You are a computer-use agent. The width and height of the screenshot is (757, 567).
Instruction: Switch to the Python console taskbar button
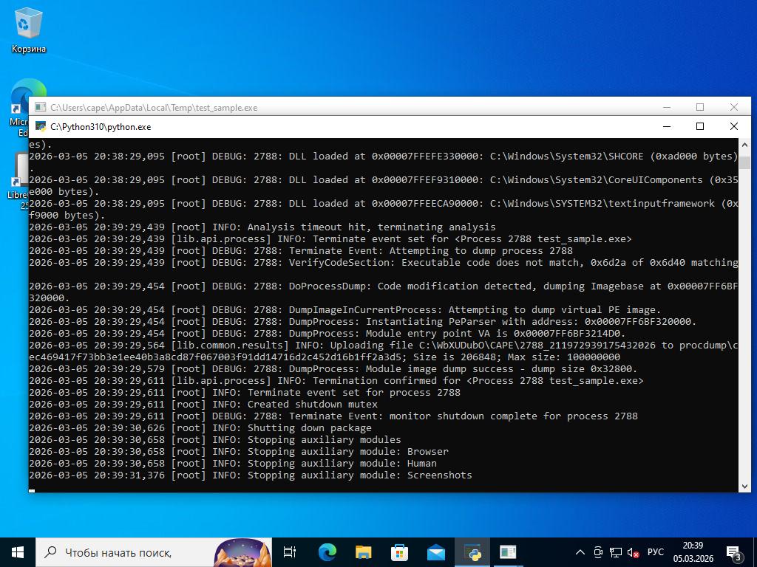click(472, 551)
